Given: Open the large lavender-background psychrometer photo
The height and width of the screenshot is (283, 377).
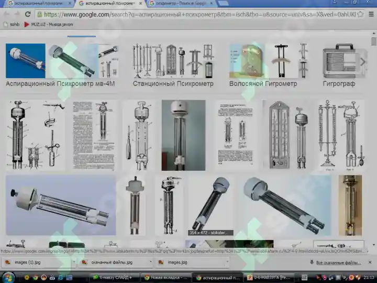Looking at the screenshot, I should pos(61,205).
